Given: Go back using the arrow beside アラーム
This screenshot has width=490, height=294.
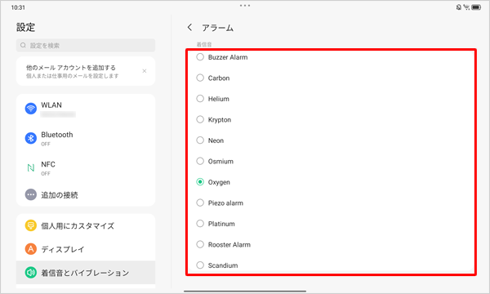Looking at the screenshot, I should [x=189, y=28].
